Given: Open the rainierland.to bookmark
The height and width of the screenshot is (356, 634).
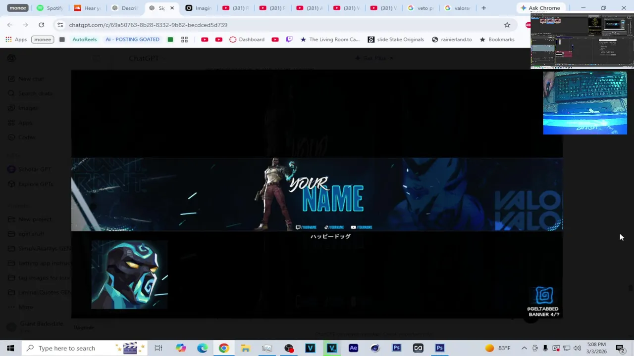Looking at the screenshot, I should pos(451,40).
